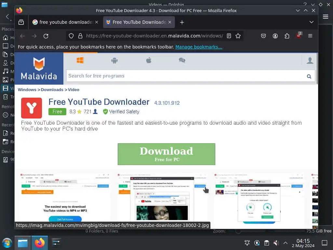Viewport: 333px width, 250px height.
Task: Click the green Free label
Action: (57, 112)
